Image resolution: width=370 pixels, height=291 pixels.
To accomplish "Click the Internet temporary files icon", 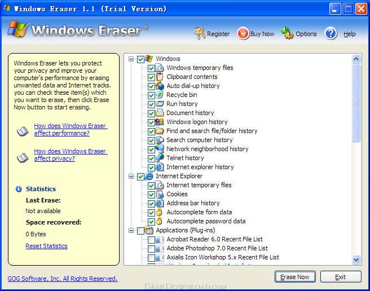I will coord(160,185).
